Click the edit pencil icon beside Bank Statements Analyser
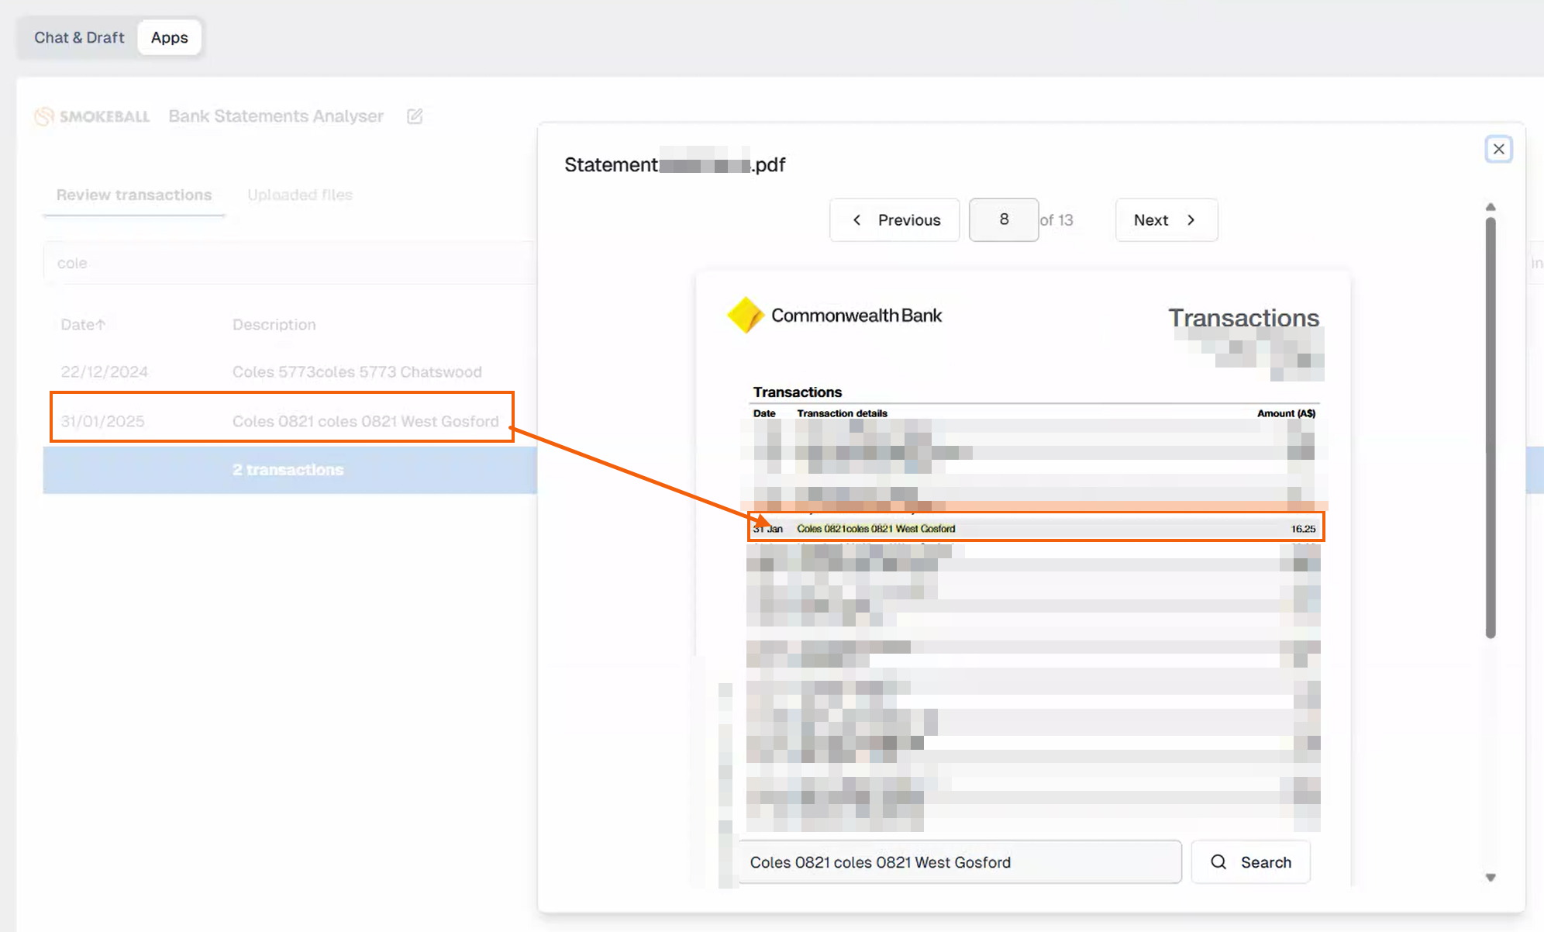Viewport: 1544px width, 932px height. click(415, 116)
